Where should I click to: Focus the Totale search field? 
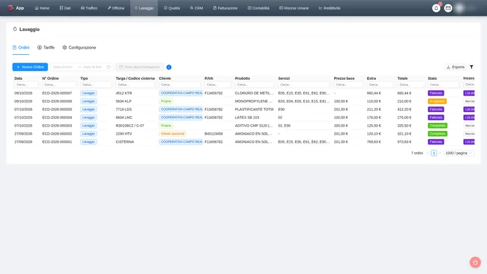(x=410, y=85)
